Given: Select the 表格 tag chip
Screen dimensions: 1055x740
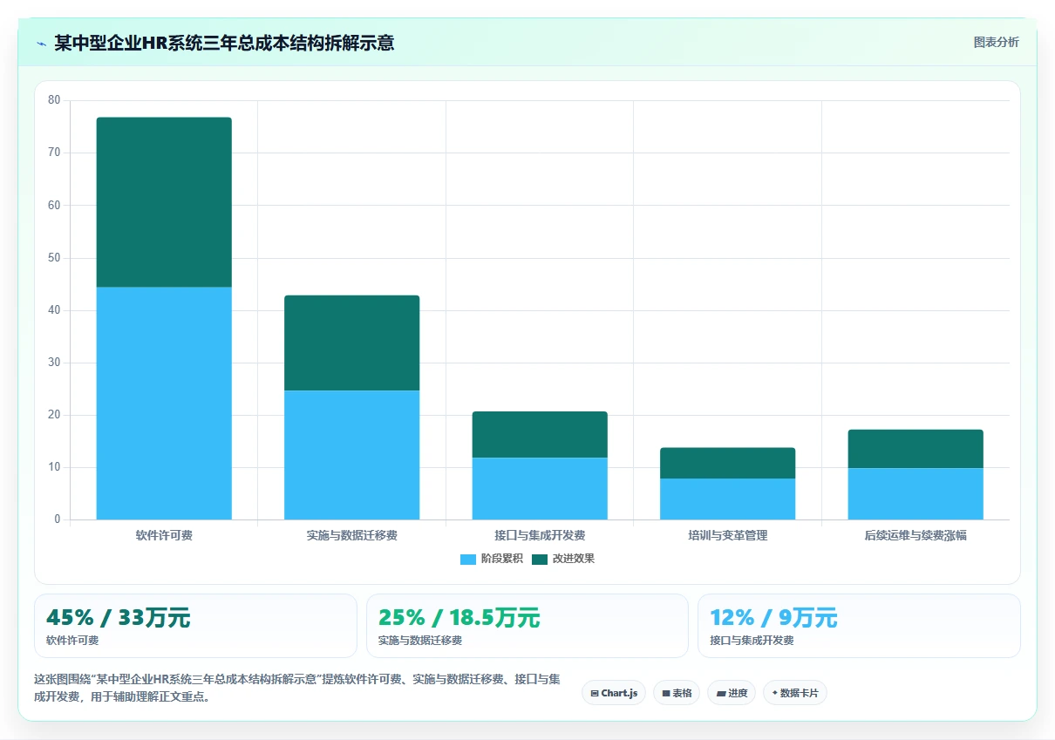Looking at the screenshot, I should [x=677, y=693].
